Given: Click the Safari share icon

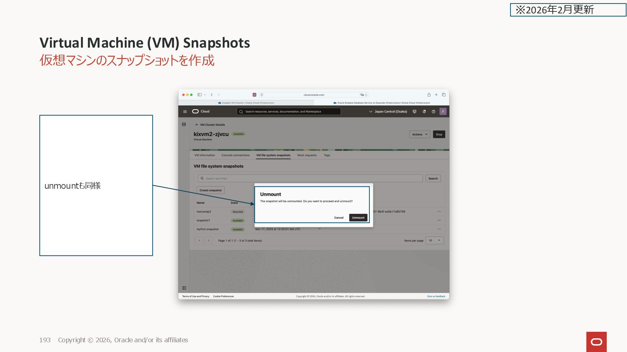Looking at the screenshot, I should click(429, 95).
